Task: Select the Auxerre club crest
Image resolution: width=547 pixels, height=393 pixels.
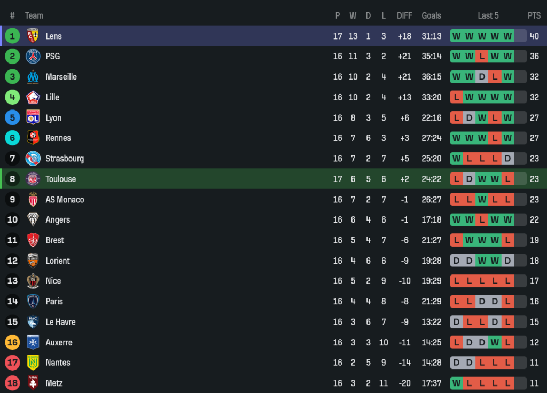Action: click(33, 342)
